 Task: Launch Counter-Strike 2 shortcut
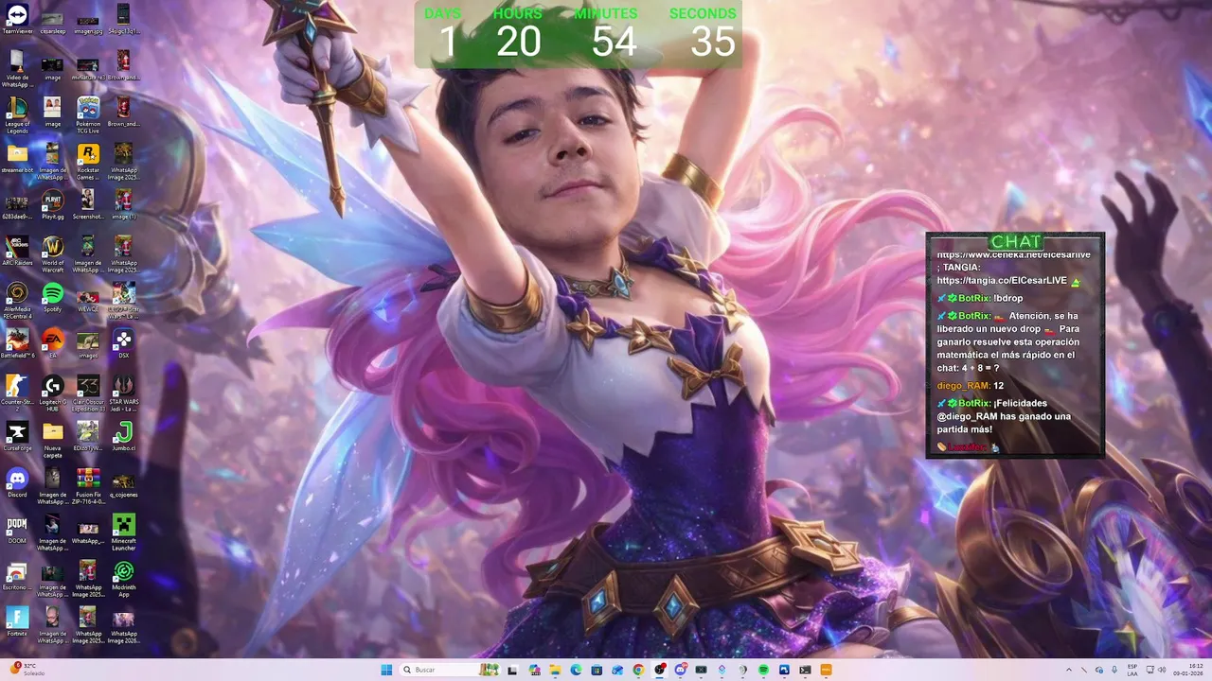tap(17, 393)
